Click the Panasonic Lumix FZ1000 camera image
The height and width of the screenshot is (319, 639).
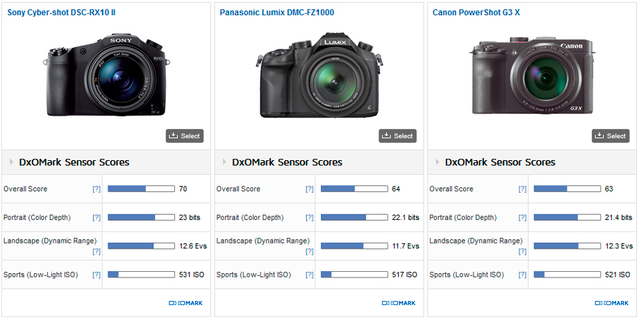point(319,75)
